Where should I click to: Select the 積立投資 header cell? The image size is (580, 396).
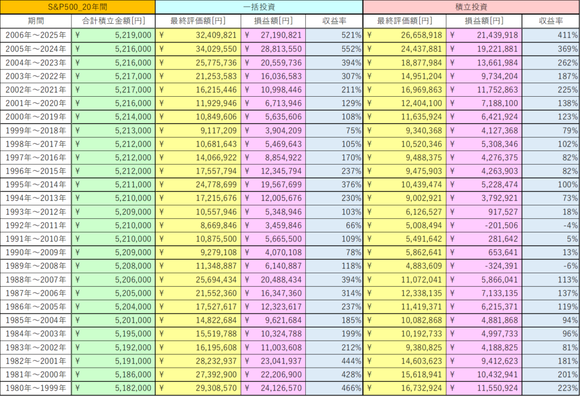[x=471, y=7]
